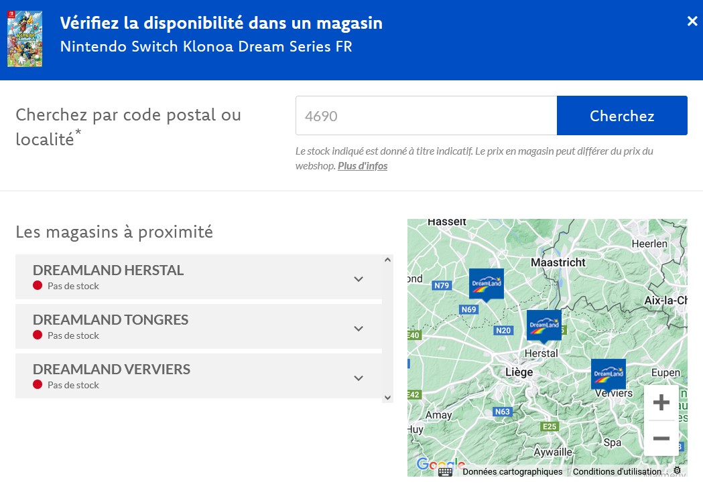
Task: Click the N63 road badge on map
Action: coord(502,412)
